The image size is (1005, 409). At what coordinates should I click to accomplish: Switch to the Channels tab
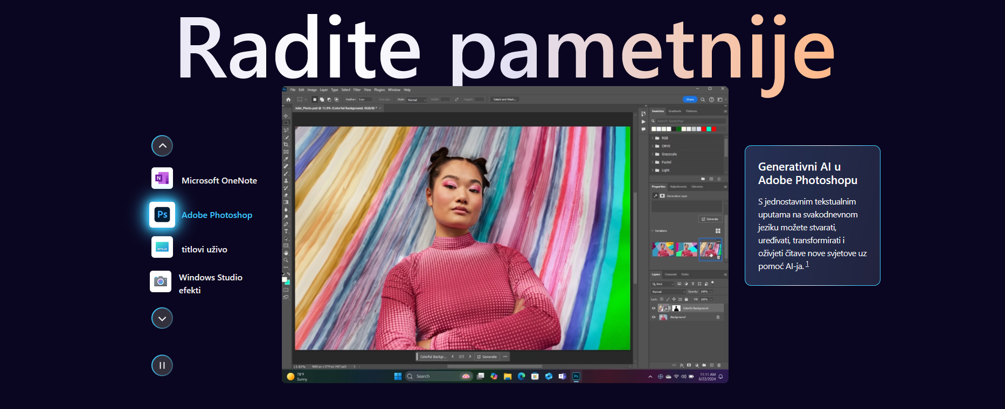click(x=671, y=274)
